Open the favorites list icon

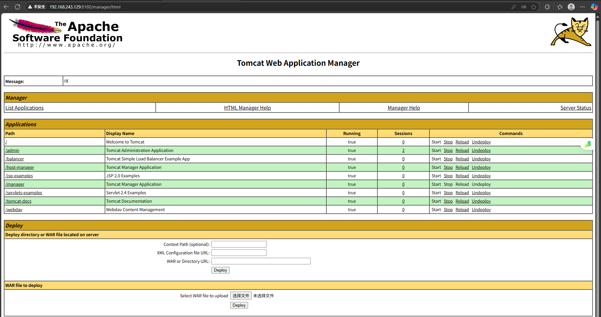(x=560, y=7)
